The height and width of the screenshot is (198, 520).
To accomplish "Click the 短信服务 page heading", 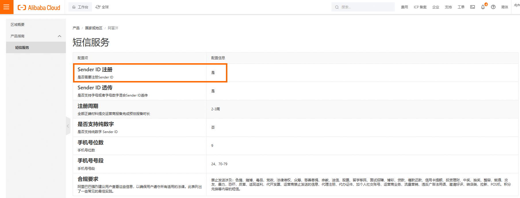I will coord(91,42).
